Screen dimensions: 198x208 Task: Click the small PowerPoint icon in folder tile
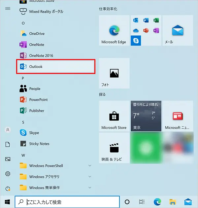146,30
